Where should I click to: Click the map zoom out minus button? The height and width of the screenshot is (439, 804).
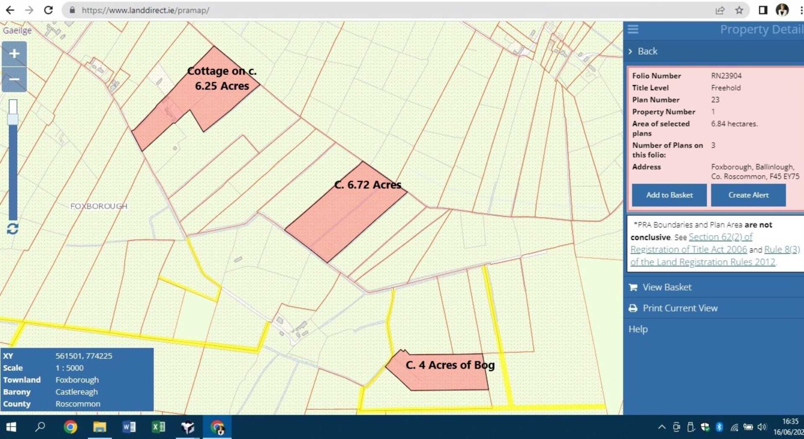[14, 79]
